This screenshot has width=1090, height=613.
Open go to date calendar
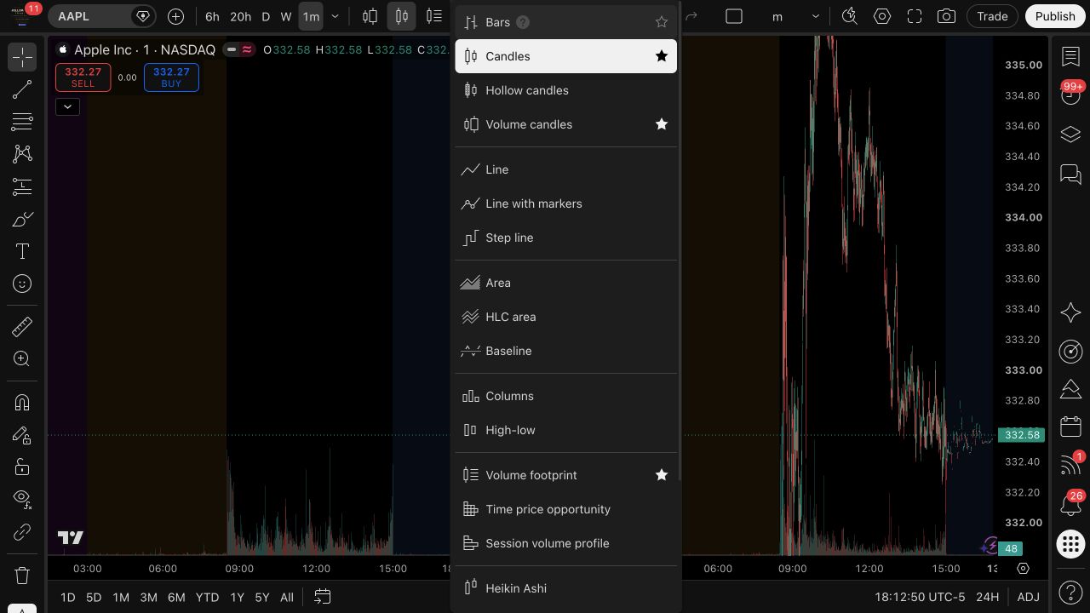point(323,597)
